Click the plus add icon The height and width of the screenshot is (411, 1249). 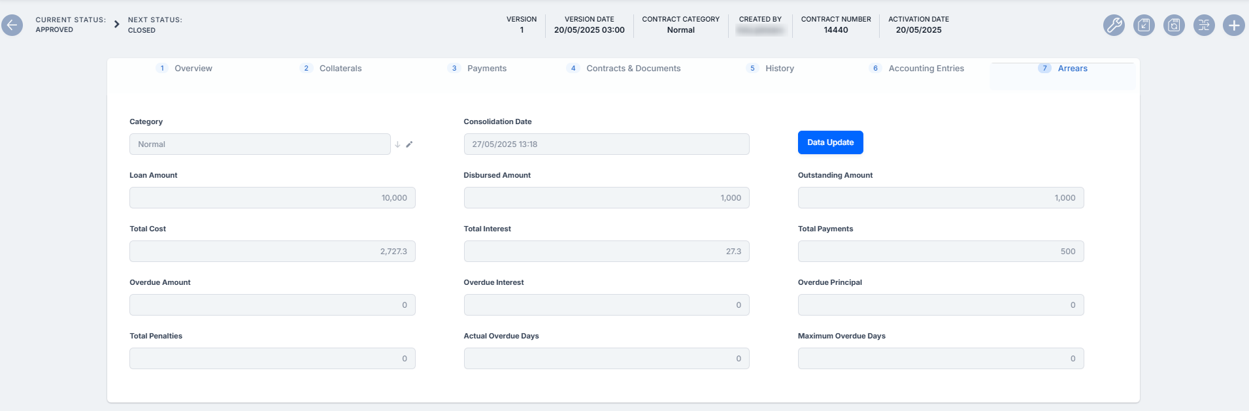(1234, 25)
